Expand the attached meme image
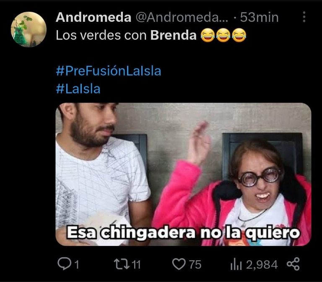Viewport: 322px width, 282px height. (x=183, y=174)
